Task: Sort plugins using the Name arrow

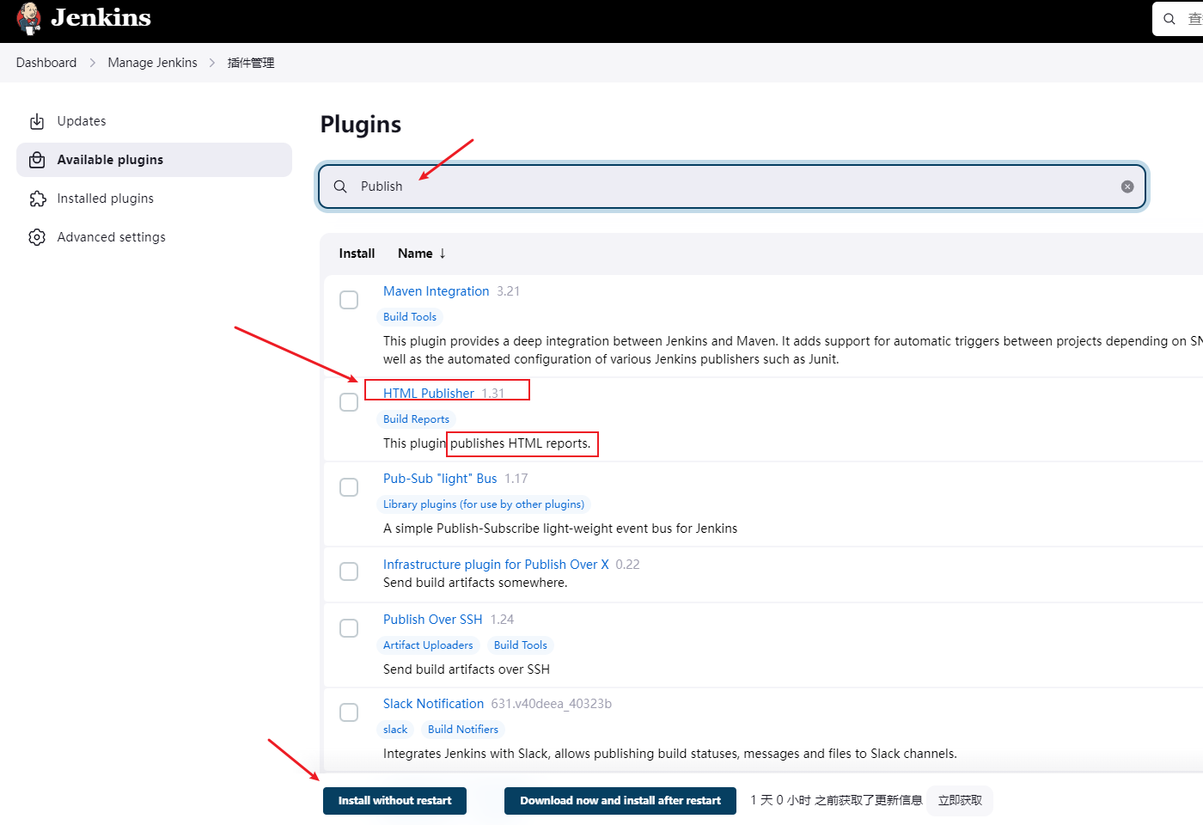Action: coord(443,254)
